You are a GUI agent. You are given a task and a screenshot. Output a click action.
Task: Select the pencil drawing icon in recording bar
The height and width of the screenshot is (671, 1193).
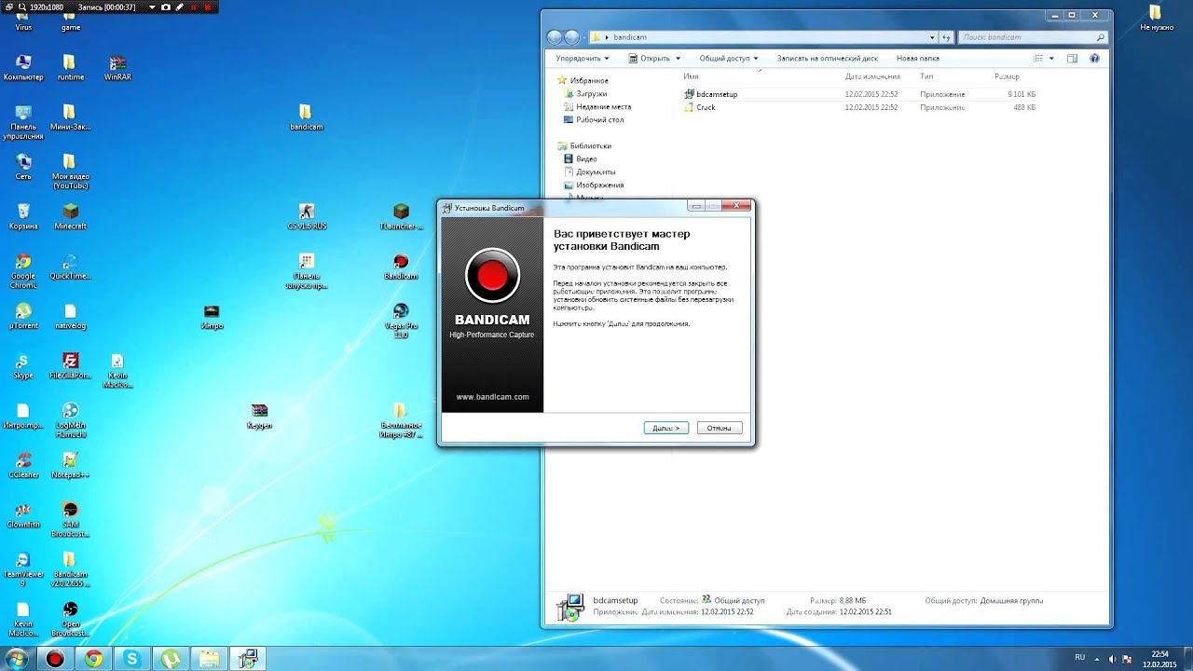click(180, 7)
